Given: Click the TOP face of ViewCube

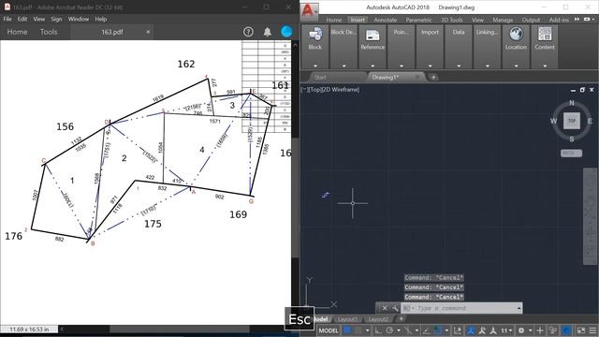Looking at the screenshot, I should coord(572,121).
